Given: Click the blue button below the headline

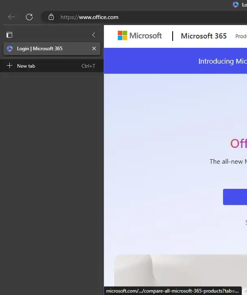Looking at the screenshot, I should tap(235, 197).
